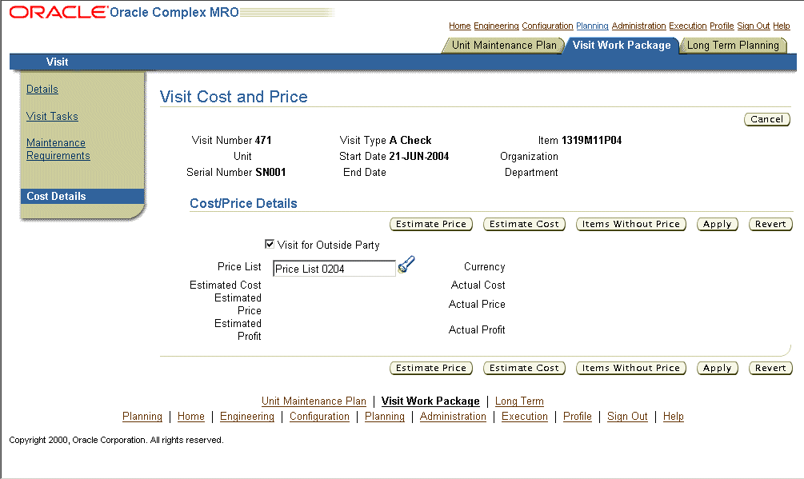The image size is (804, 479).
Task: Click the Visit Type value A Check
Action: [410, 141]
